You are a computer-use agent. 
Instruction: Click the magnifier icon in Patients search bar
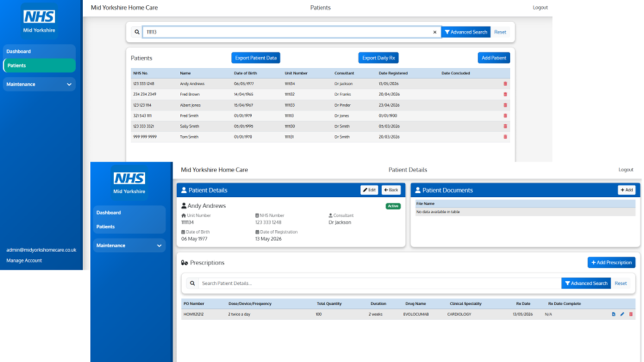point(137,32)
